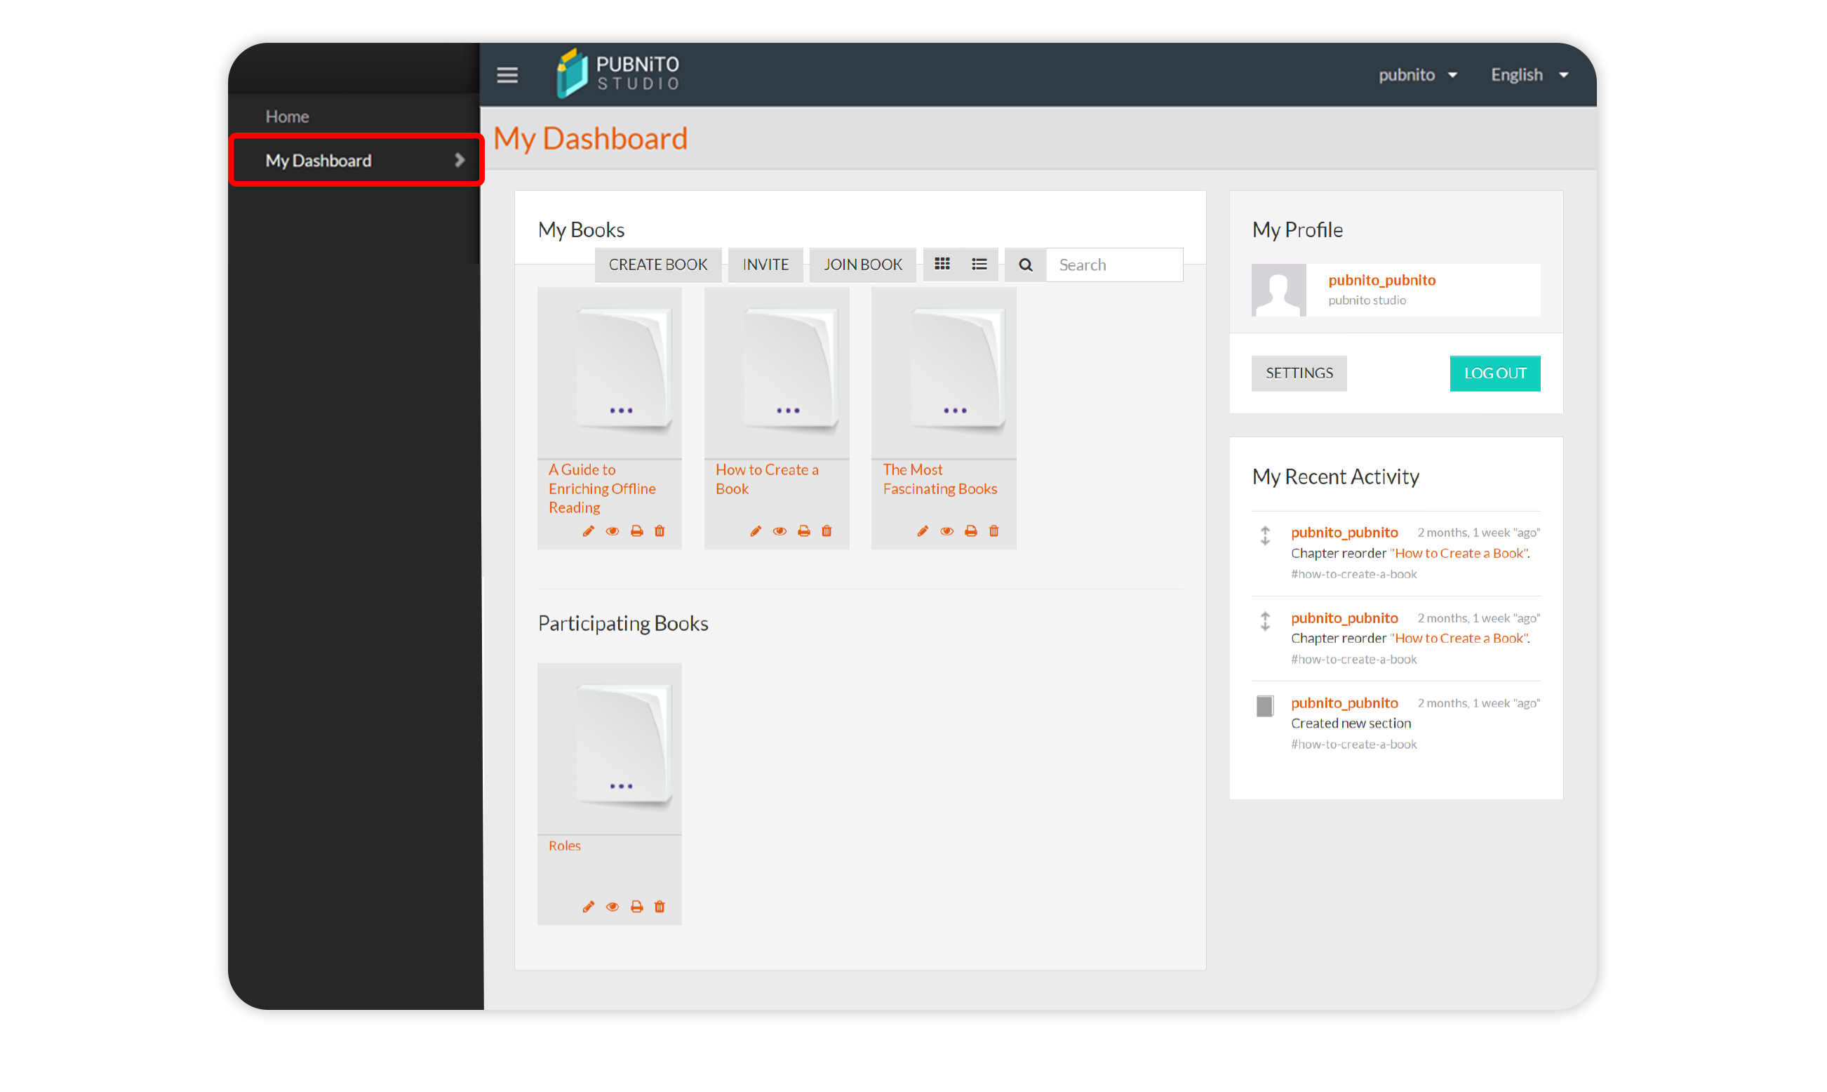Viewport: 1827px width, 1092px height.
Task: Preview A Guide to Enriching Offline Reading
Action: (x=612, y=531)
